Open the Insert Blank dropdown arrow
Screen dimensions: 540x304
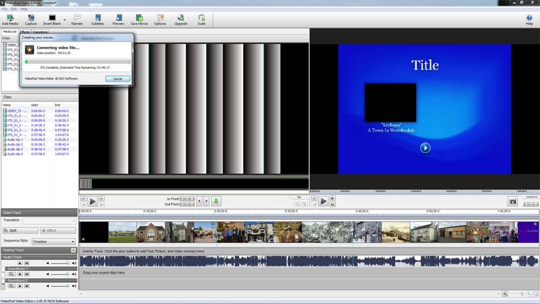[64, 19]
